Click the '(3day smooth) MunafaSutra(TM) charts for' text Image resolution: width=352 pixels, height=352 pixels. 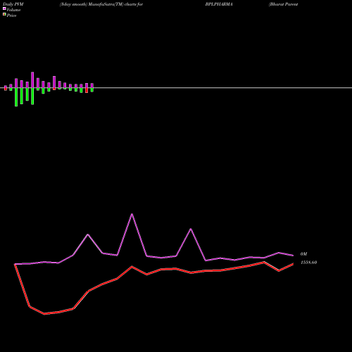[x=101, y=4]
